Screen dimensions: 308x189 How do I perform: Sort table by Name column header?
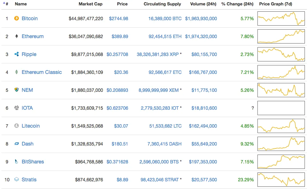(x=21, y=4)
